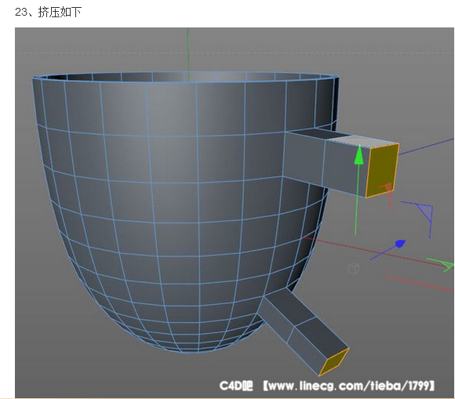Click the vertical green world axis line
This screenshot has width=455, height=399.
click(187, 53)
